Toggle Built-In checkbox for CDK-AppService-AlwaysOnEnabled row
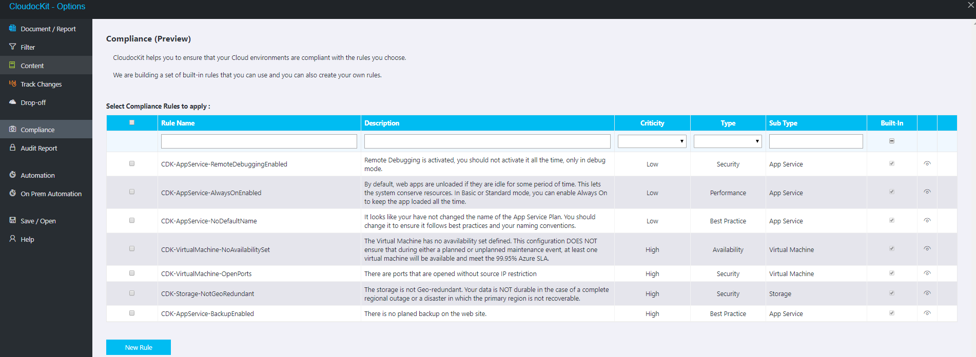 click(x=892, y=192)
